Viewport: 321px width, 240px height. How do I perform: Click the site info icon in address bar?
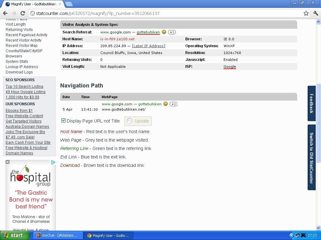32,13
